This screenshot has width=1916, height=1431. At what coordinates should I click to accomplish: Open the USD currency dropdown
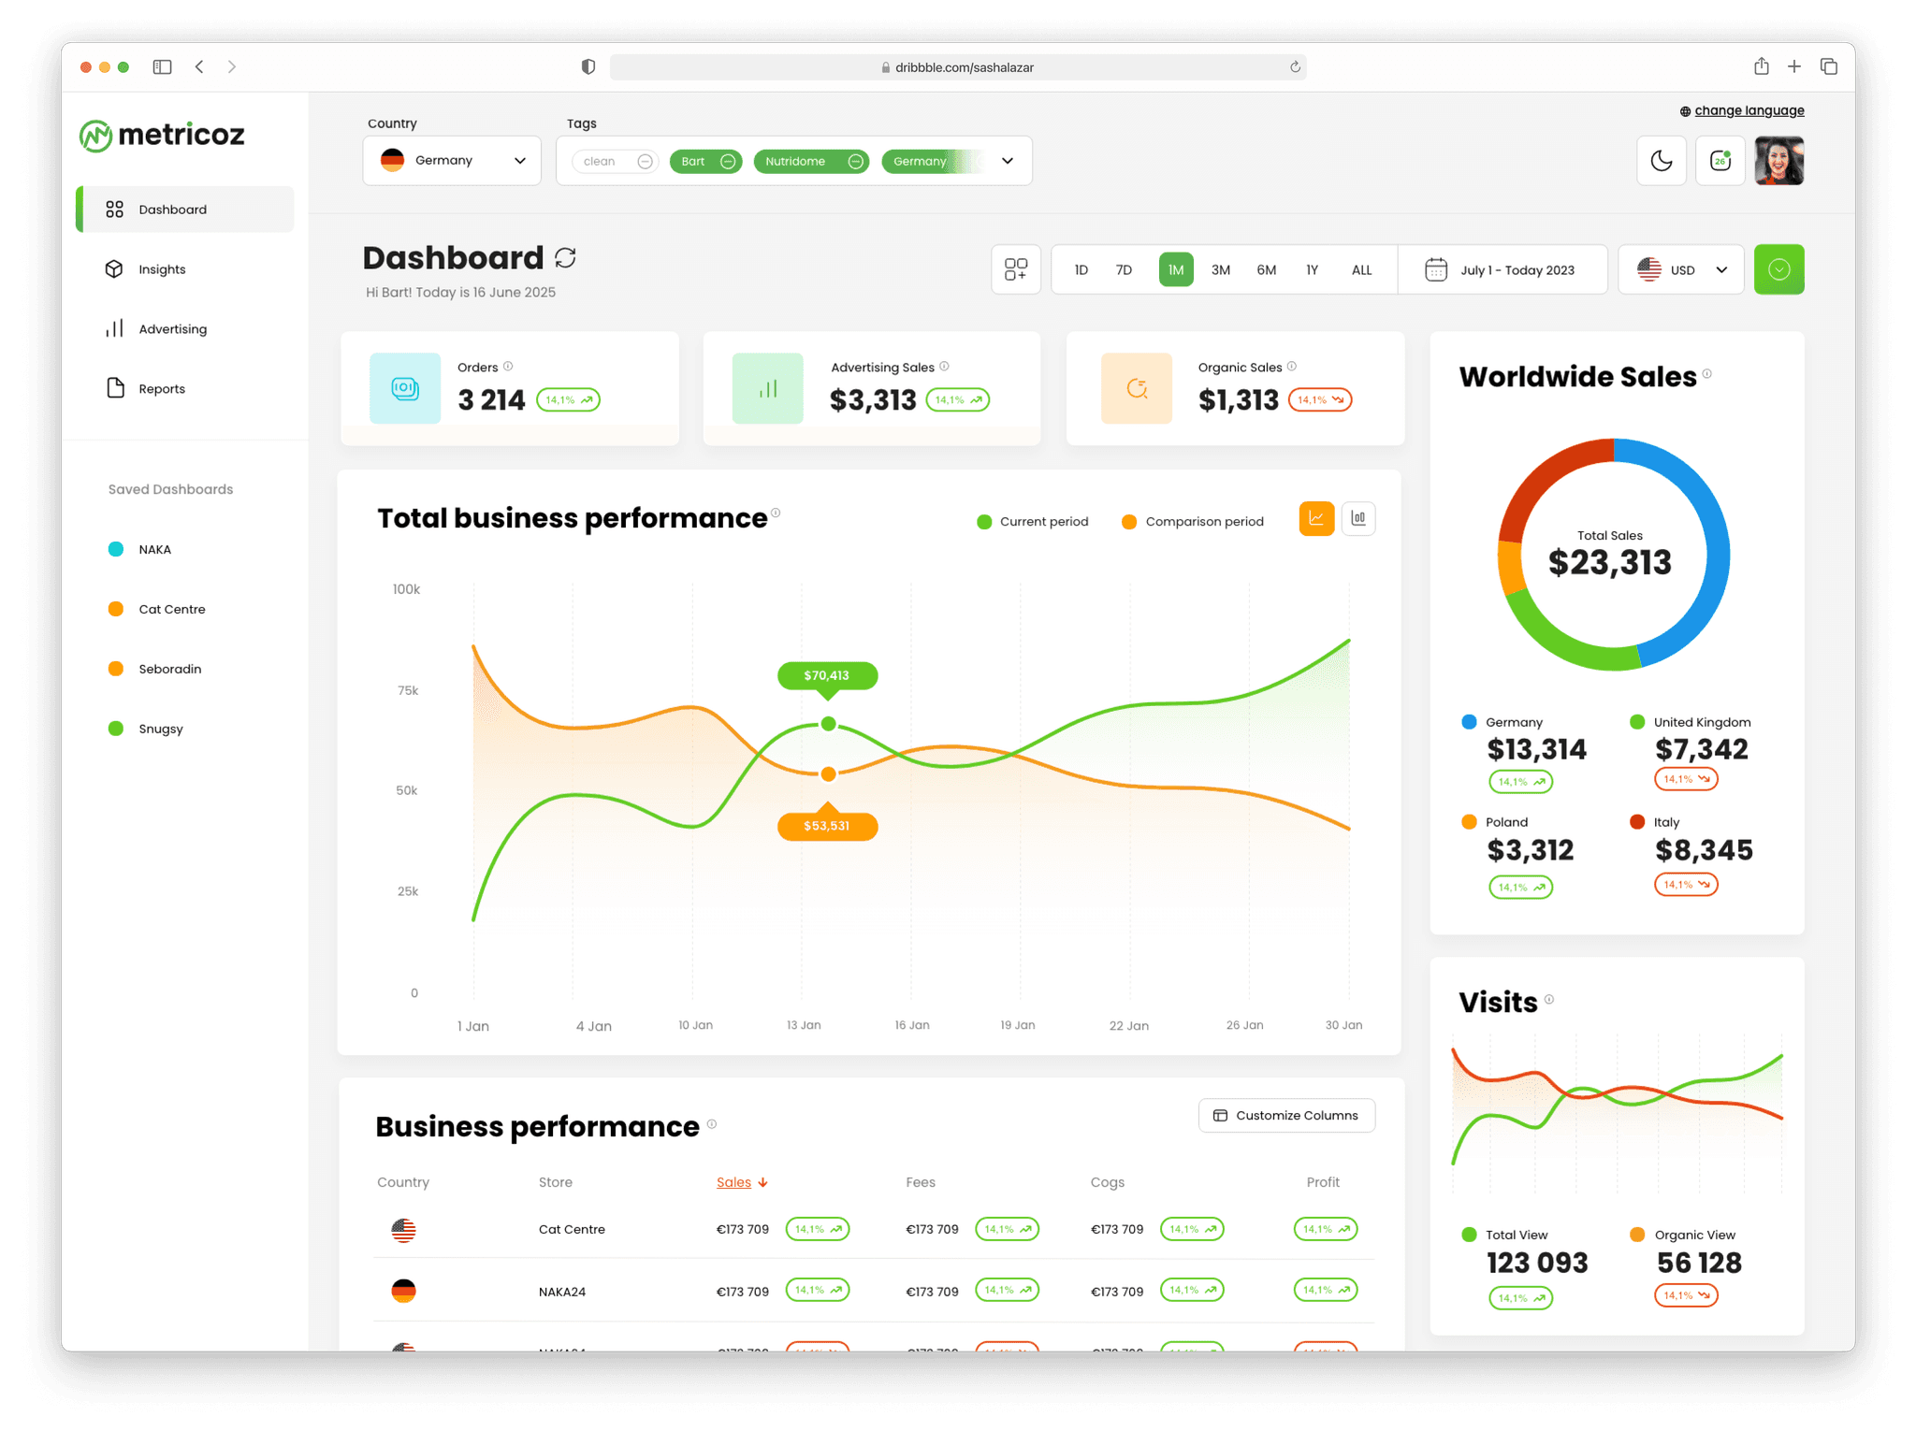(x=1681, y=270)
